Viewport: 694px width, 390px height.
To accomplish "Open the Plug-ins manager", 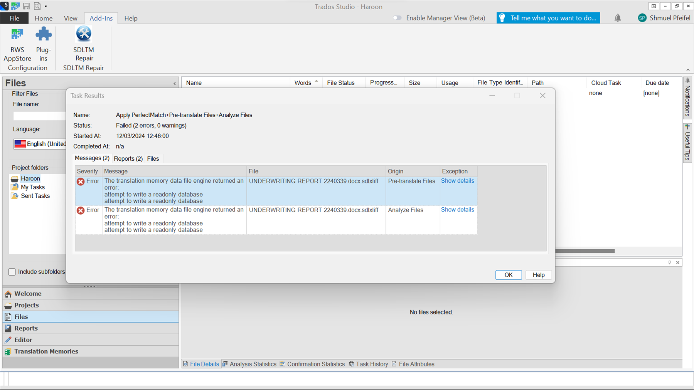I will point(43,44).
